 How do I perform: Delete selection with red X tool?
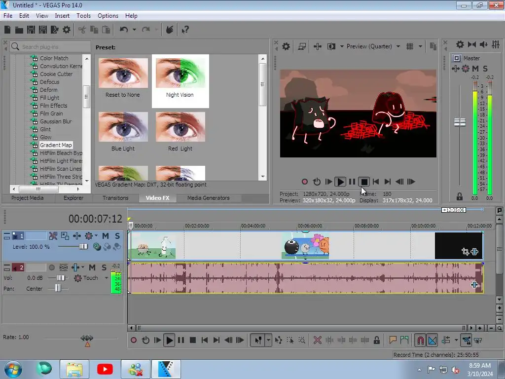pyautogui.click(x=318, y=340)
